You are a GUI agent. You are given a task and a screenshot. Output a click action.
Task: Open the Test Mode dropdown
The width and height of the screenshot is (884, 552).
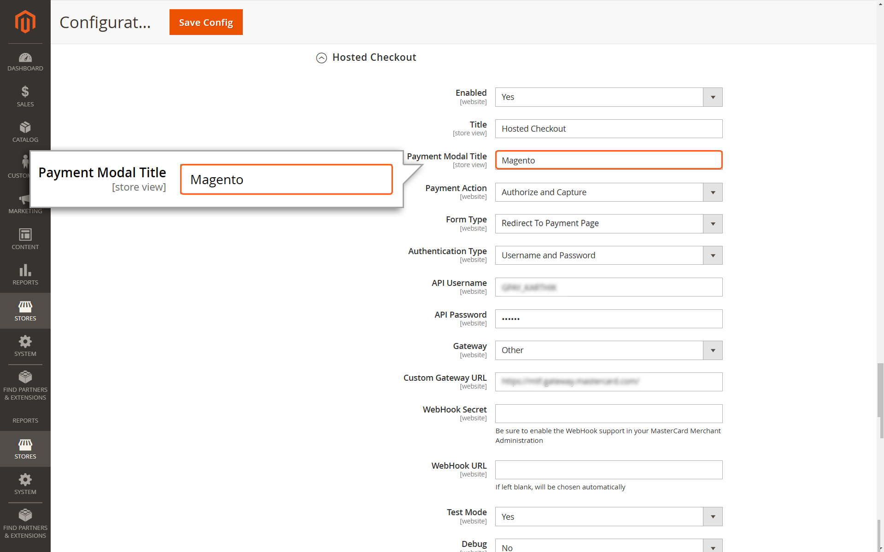click(x=609, y=517)
